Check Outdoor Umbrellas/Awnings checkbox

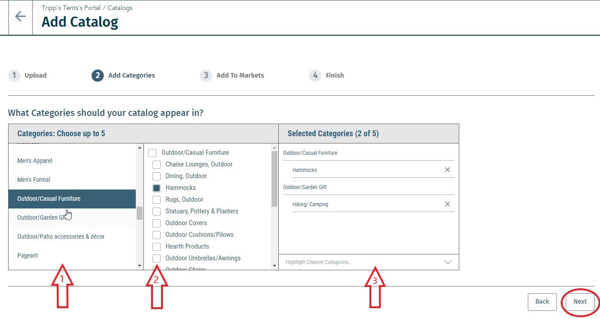157,258
